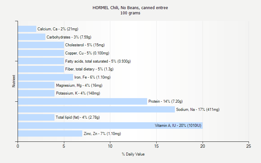This screenshot has width=261, height=163.
Task: Click the Potassium, K bar
Action: 36,93
